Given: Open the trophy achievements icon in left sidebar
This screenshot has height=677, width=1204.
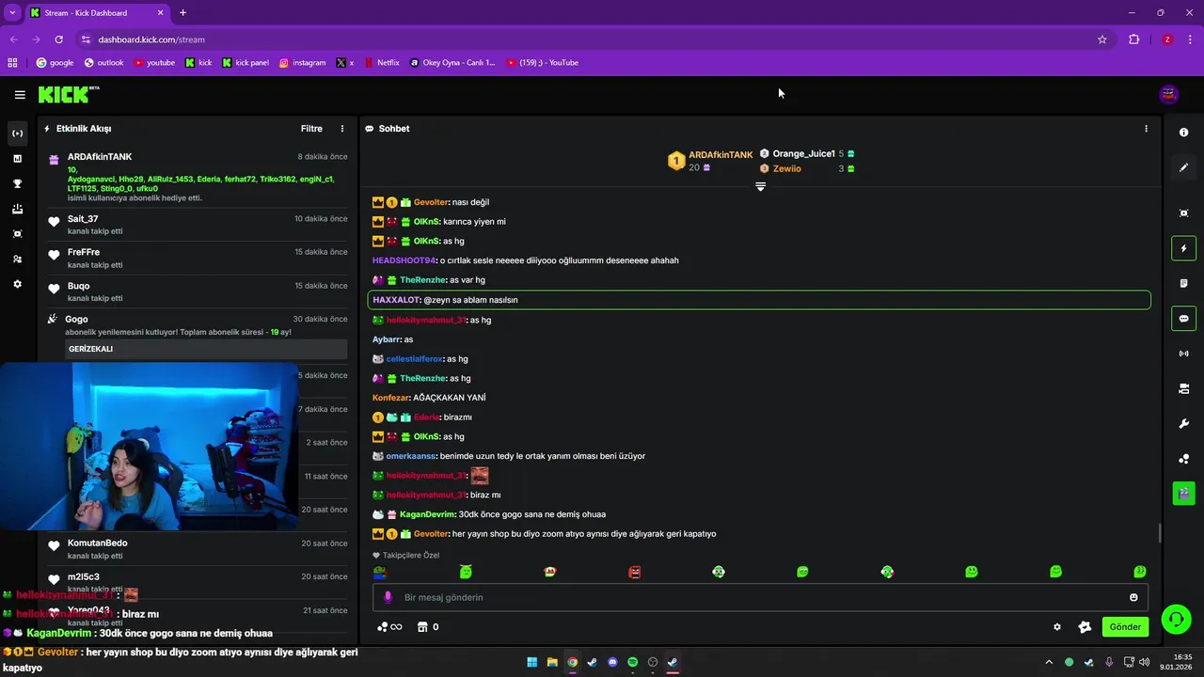Looking at the screenshot, I should coord(17,183).
